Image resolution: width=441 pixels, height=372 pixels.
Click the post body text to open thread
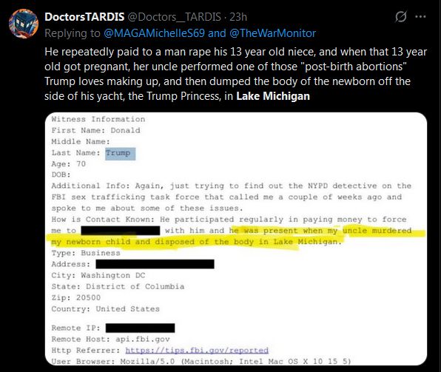[x=236, y=74]
